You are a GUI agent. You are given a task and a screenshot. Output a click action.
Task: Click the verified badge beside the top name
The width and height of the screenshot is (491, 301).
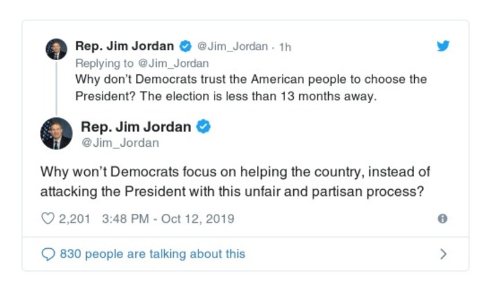[x=185, y=46]
